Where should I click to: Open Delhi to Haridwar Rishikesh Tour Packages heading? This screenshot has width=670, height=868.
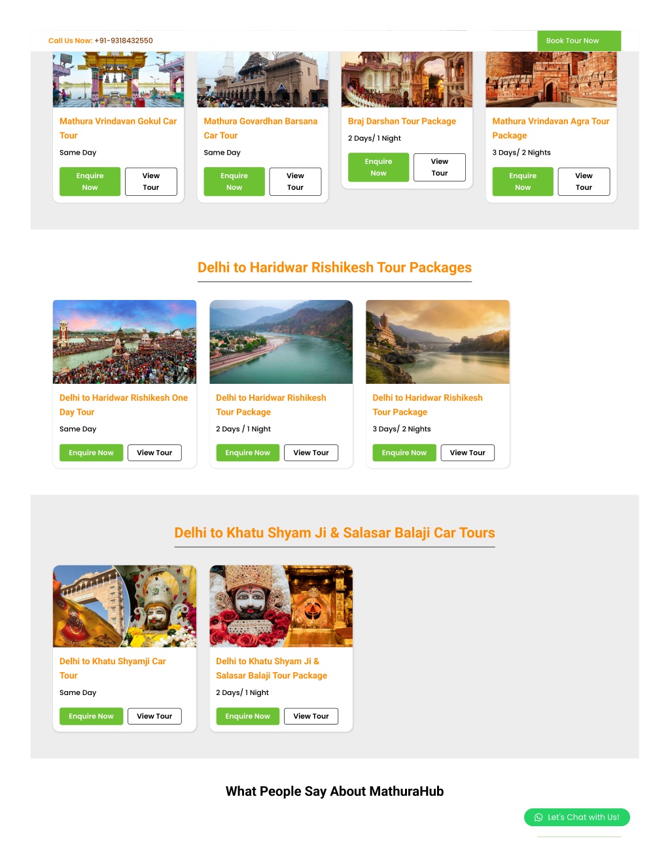334,267
